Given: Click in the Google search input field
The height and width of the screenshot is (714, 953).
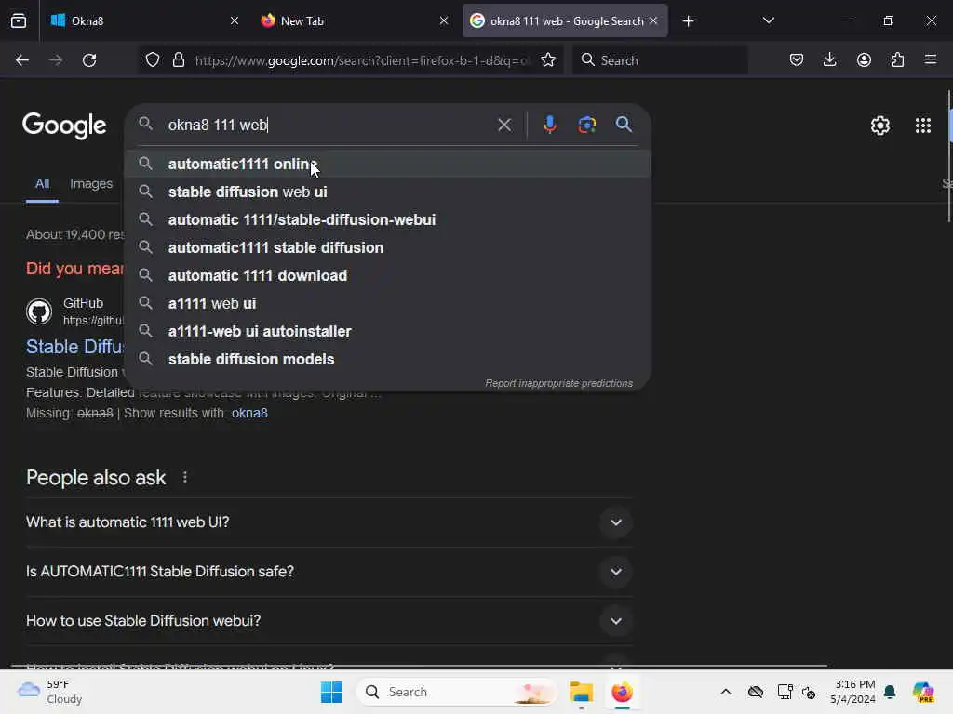Looking at the screenshot, I should 329,126.
